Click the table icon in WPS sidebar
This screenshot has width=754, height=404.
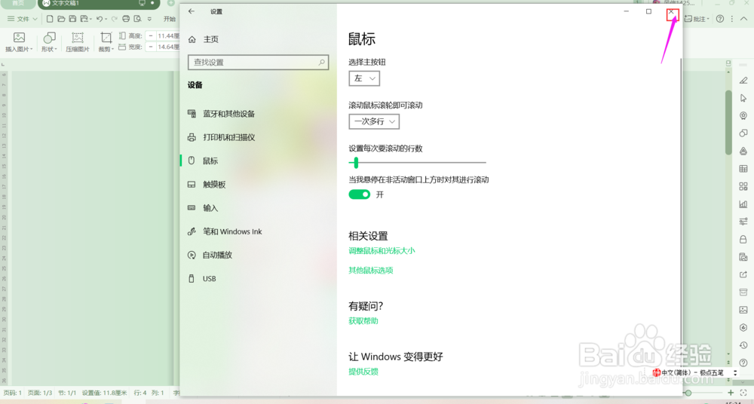click(x=743, y=169)
